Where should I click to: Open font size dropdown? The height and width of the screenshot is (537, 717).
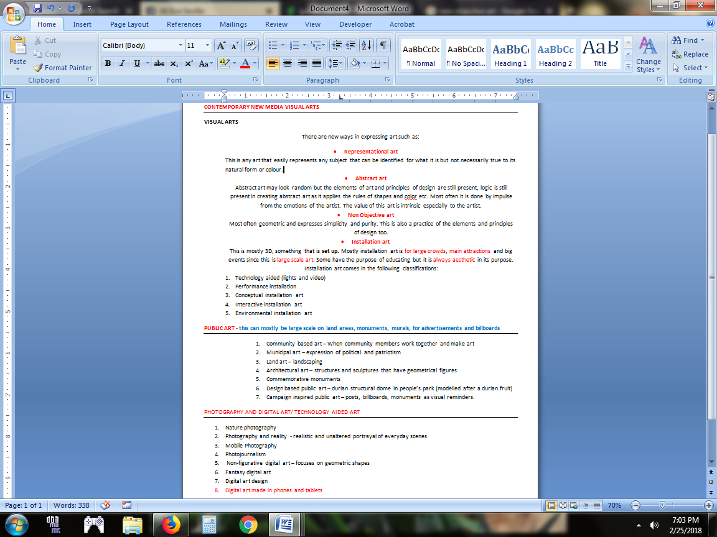click(207, 45)
